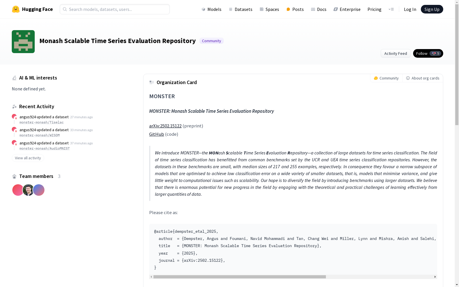Image resolution: width=459 pixels, height=287 pixels.
Task: Open the purple gradient team member avatar
Action: coord(39,190)
